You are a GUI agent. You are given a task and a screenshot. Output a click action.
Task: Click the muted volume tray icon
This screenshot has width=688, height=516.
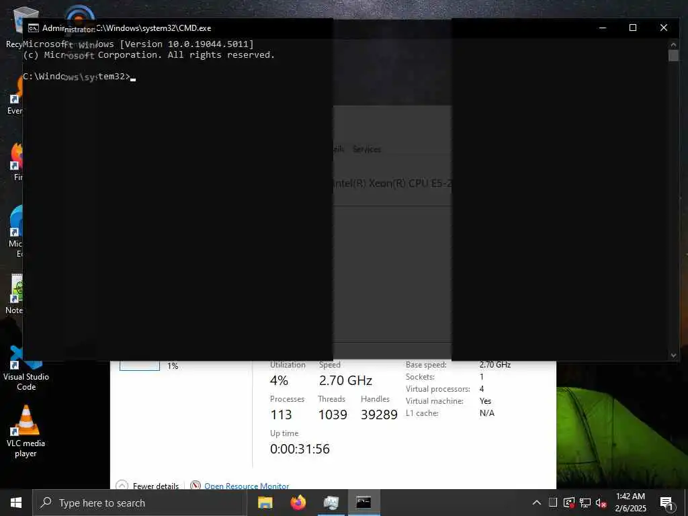click(x=601, y=503)
